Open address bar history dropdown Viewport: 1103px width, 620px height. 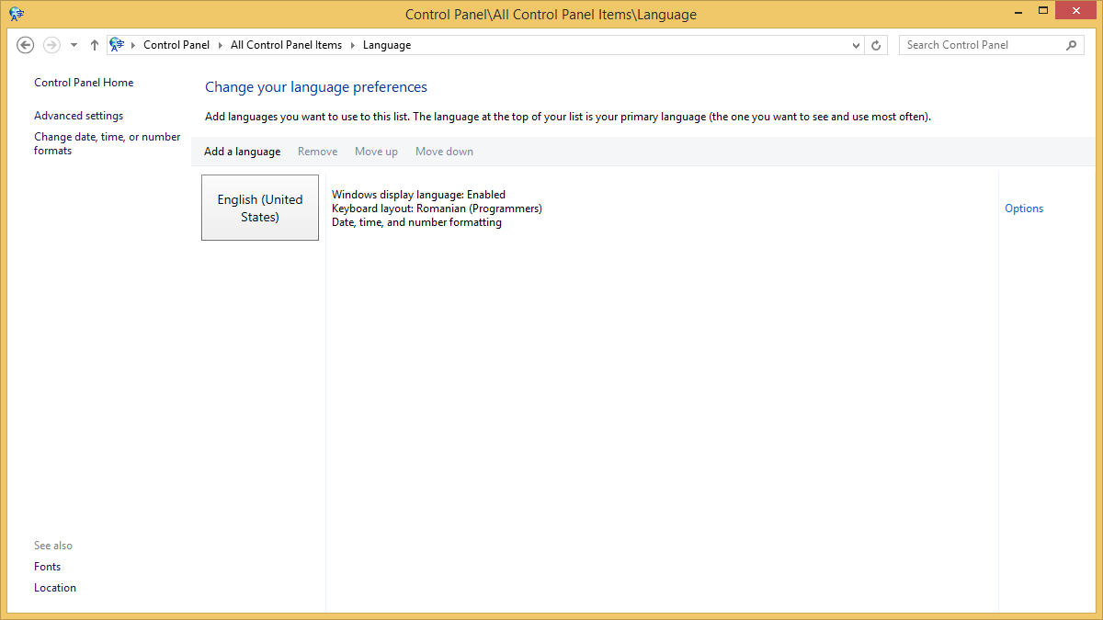tap(856, 45)
